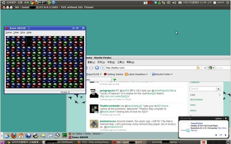231x144 pixels.
Task: Open the about-taiwan list link
Action: click(197, 100)
